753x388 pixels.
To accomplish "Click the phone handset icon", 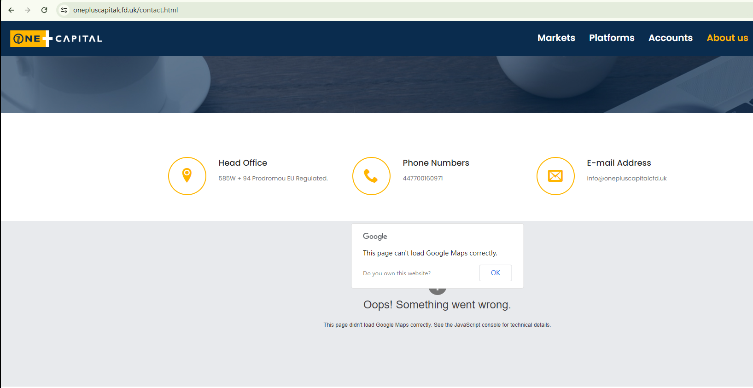I will coord(371,176).
